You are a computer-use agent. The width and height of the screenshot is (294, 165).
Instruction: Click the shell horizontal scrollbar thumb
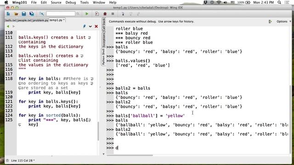click(130, 155)
